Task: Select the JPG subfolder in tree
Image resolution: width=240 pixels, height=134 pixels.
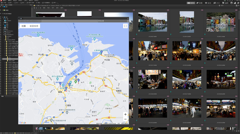Action: (x=9, y=57)
